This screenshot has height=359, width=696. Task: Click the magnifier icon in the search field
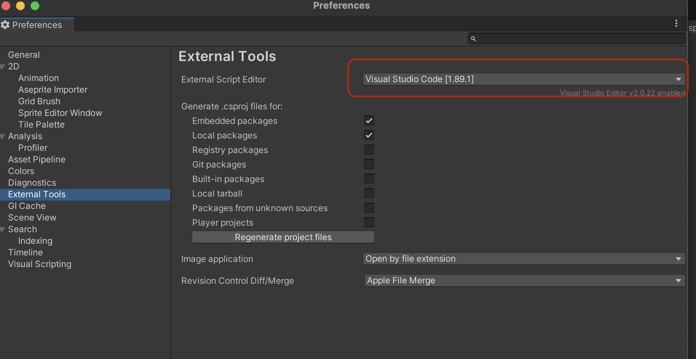(473, 39)
